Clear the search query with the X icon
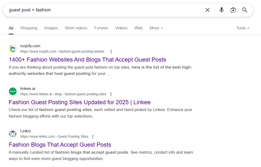 point(207,10)
